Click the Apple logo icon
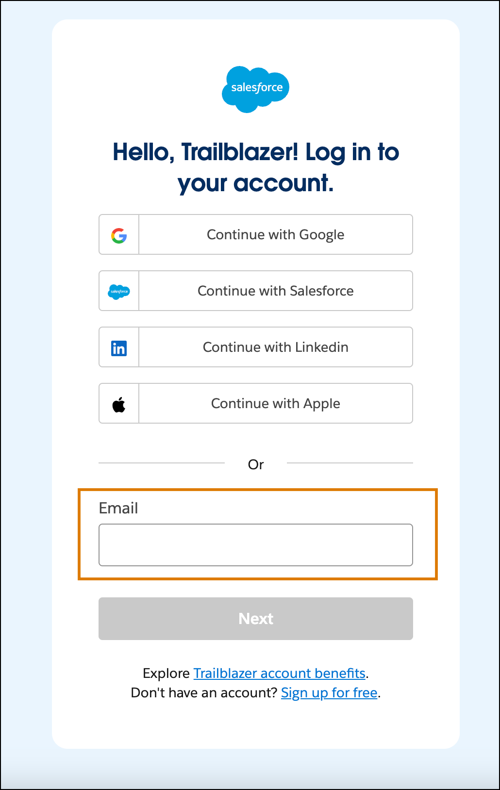Viewport: 500px width, 790px height. point(119,403)
